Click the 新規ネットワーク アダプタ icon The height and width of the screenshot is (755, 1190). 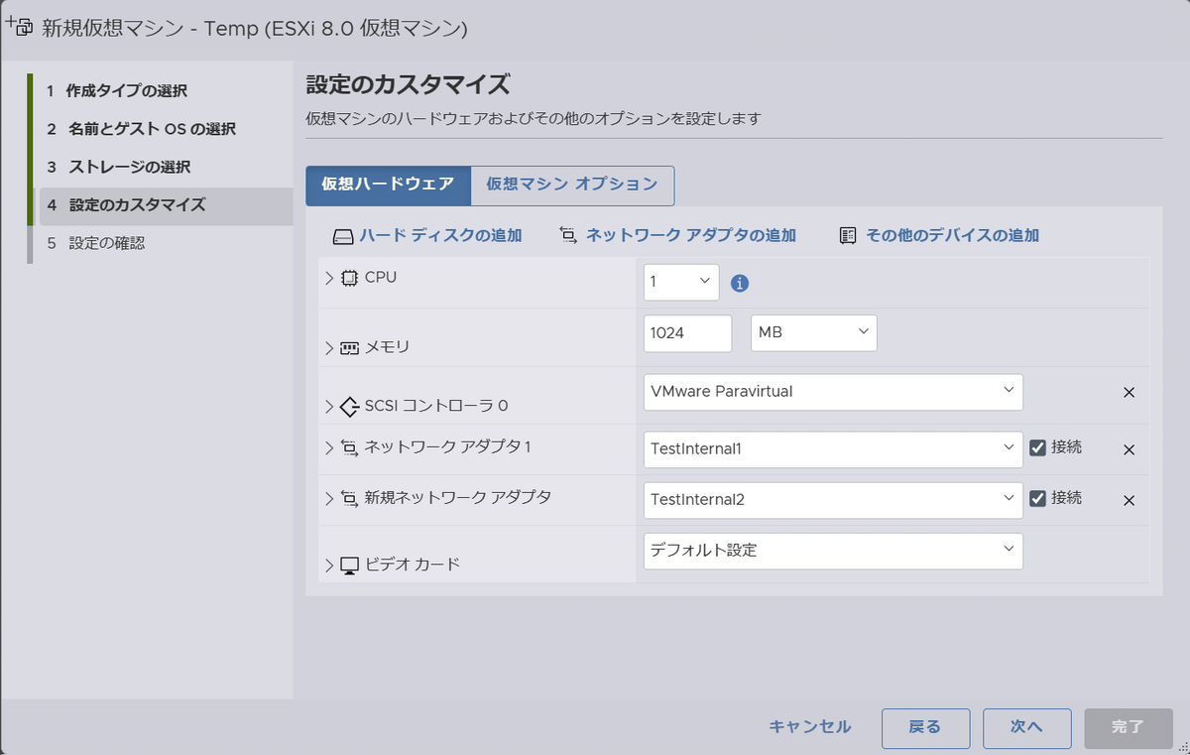pos(350,498)
